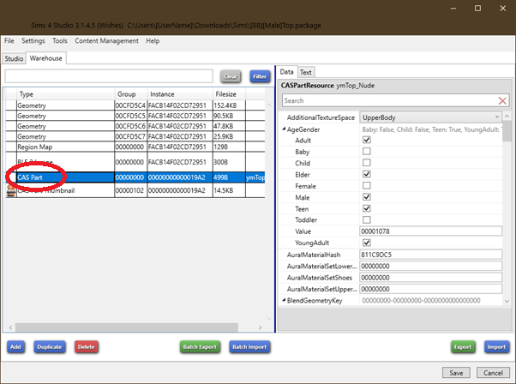Select the highlighted CAS Part row
This screenshot has height=384, width=516.
(x=135, y=177)
